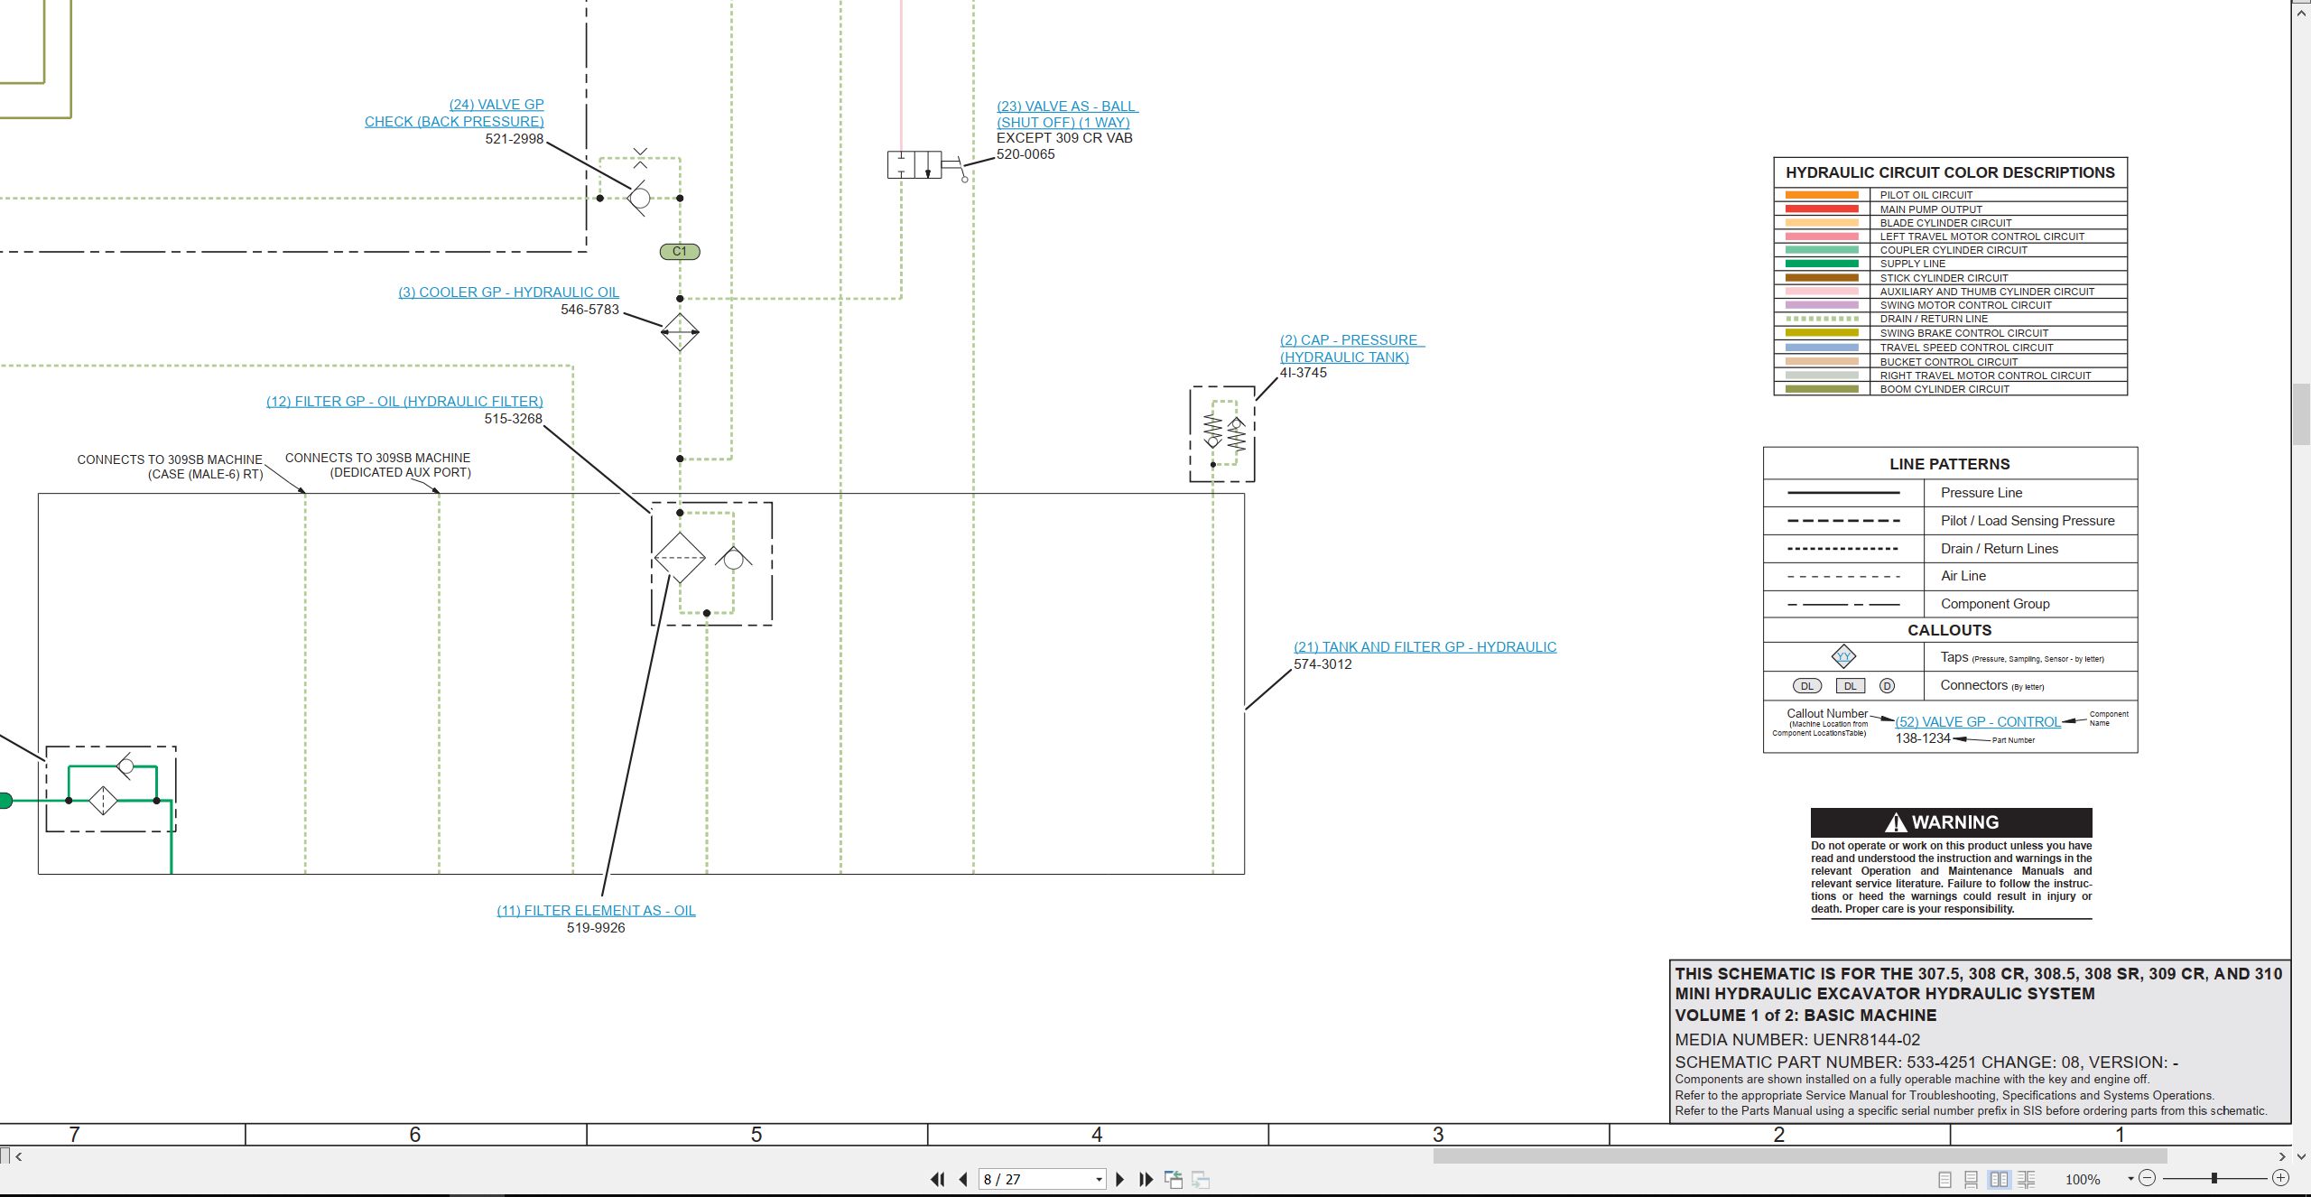The image size is (2311, 1197).
Task: Click the BOOM CYLINDER CIRCUIT olive swatch
Action: [1822, 389]
